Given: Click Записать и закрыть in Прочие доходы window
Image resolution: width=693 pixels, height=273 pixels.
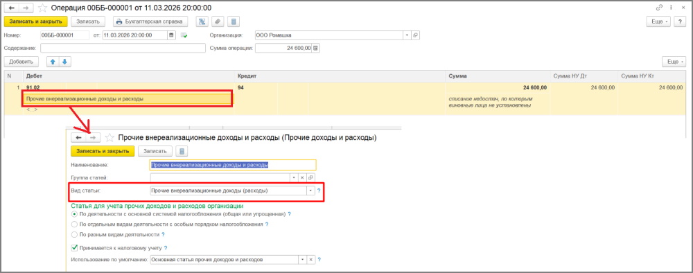Looking at the screenshot, I should (x=103, y=151).
